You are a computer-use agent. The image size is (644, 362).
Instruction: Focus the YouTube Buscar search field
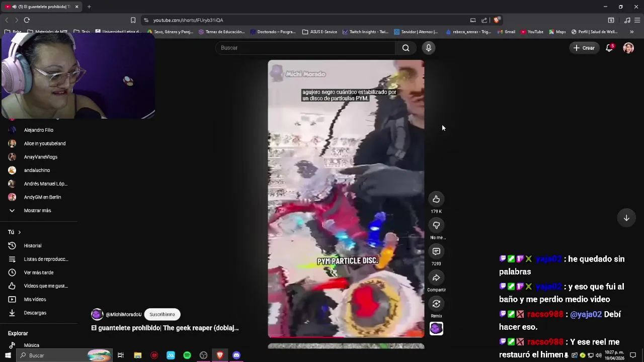click(x=306, y=48)
